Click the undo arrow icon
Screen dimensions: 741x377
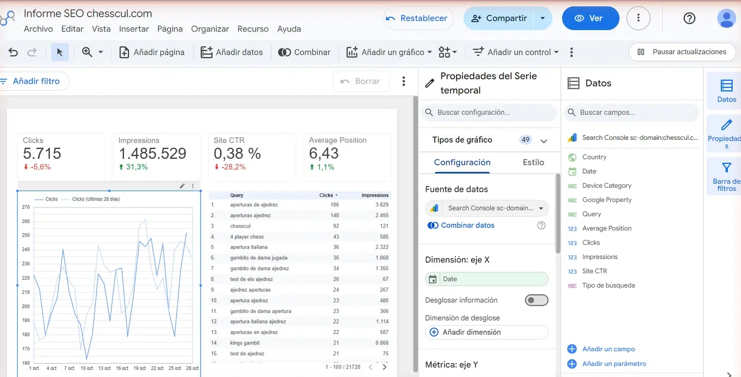(13, 52)
